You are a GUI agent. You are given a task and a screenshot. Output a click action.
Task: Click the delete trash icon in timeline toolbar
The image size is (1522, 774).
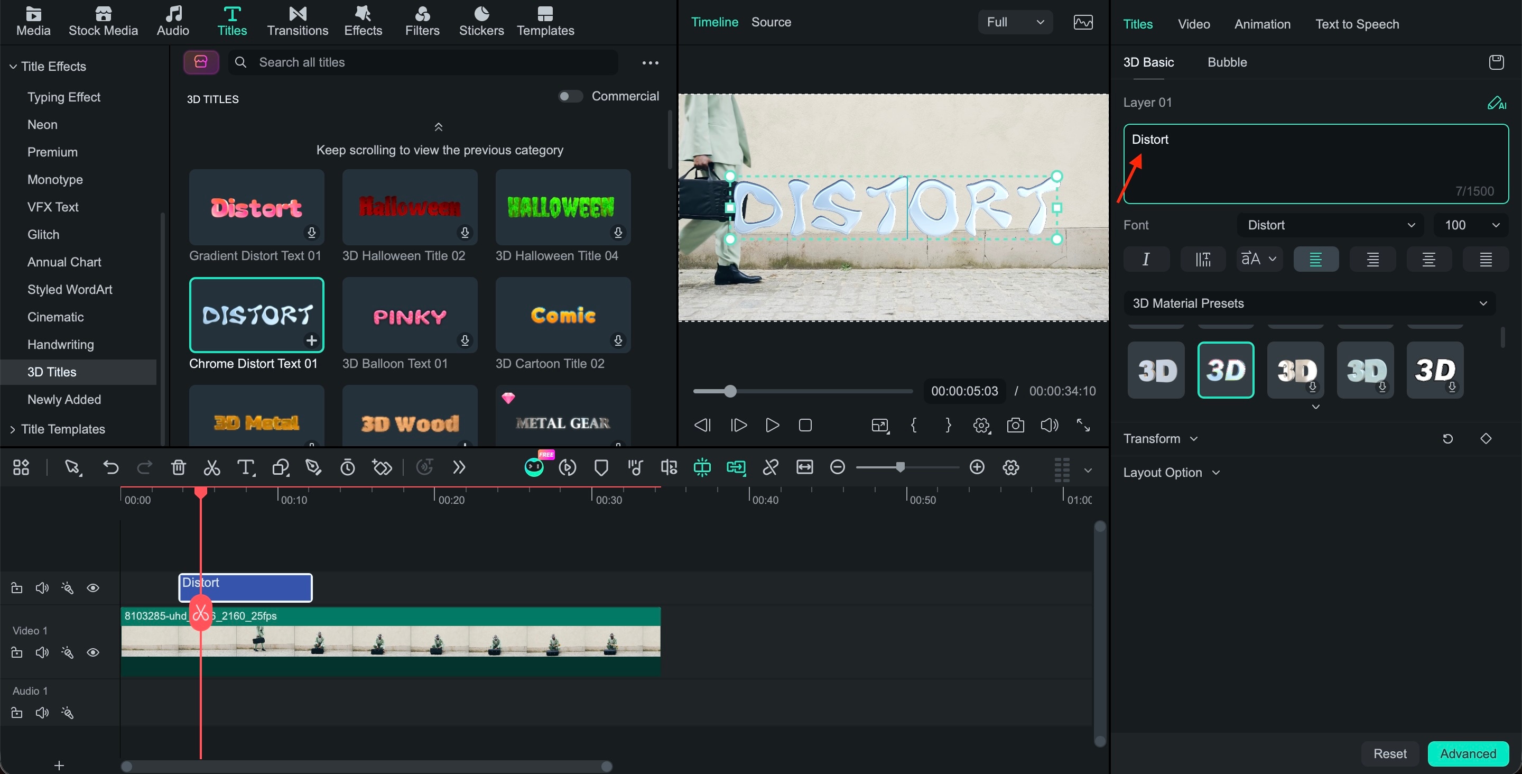[179, 468]
